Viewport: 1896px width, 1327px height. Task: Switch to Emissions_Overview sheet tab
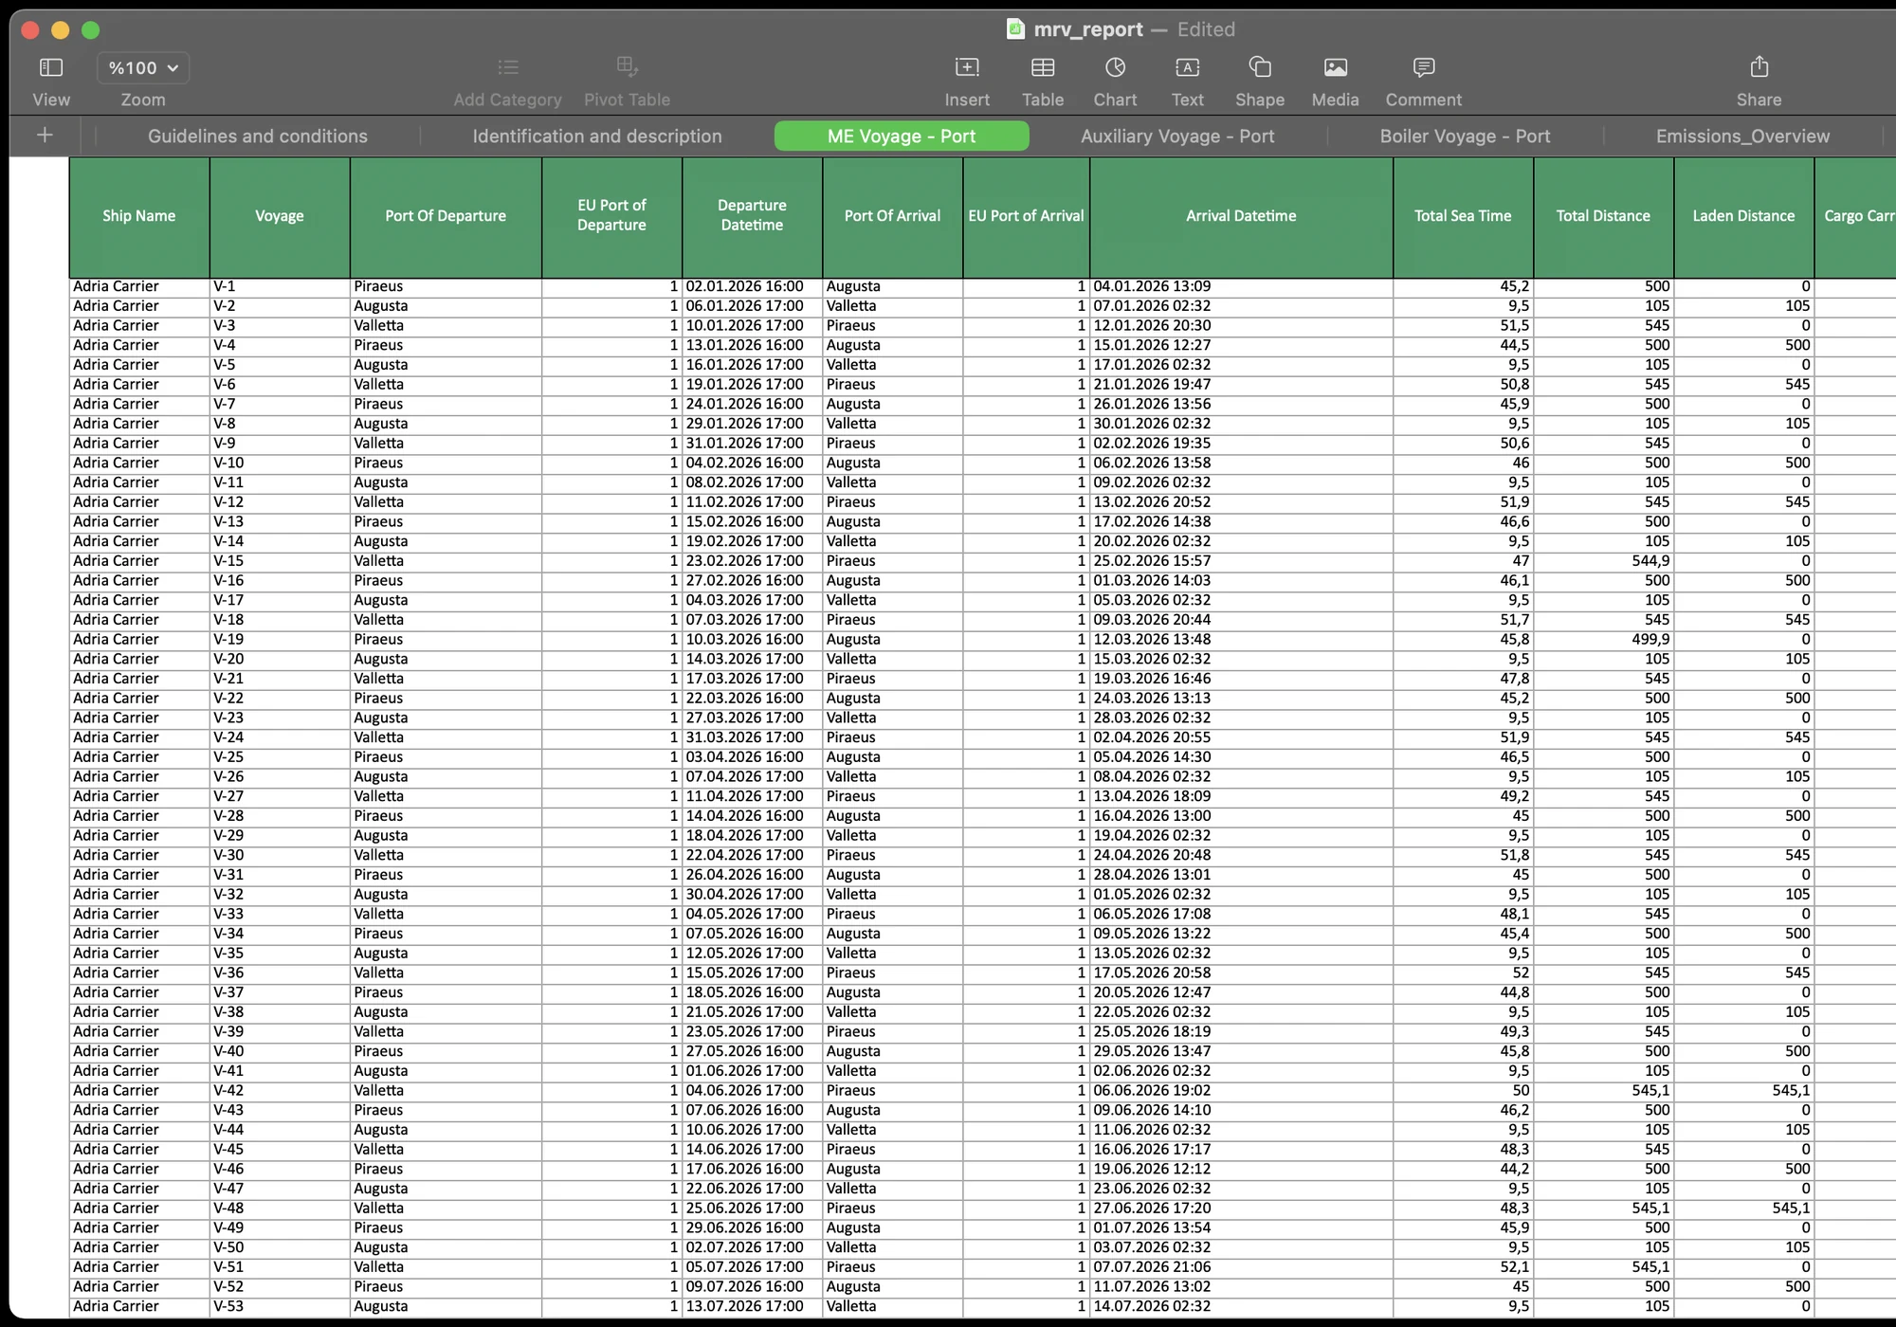pos(1742,136)
